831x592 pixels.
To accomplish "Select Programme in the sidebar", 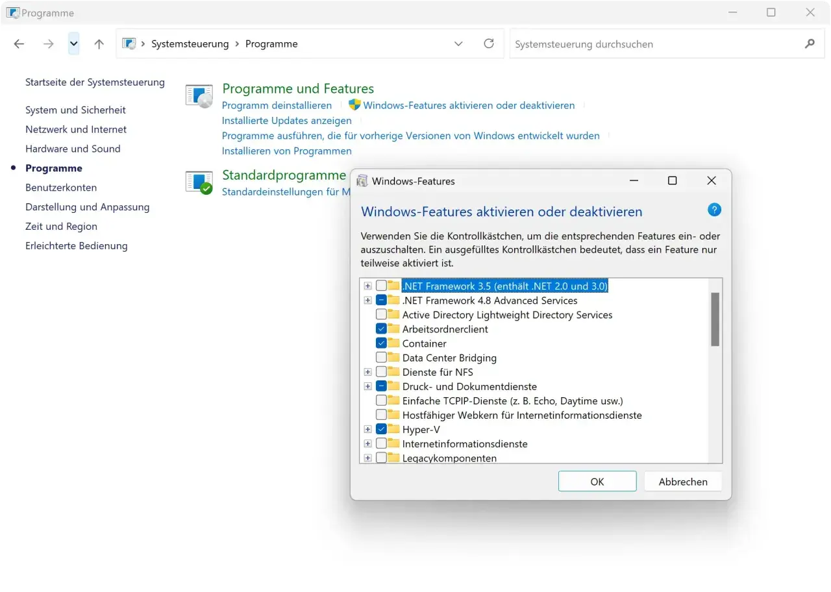I will tap(54, 168).
